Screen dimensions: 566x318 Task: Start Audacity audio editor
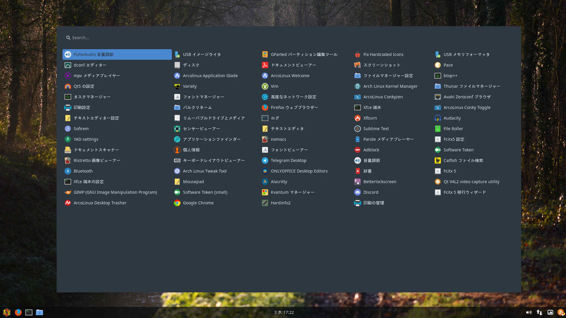(x=452, y=118)
